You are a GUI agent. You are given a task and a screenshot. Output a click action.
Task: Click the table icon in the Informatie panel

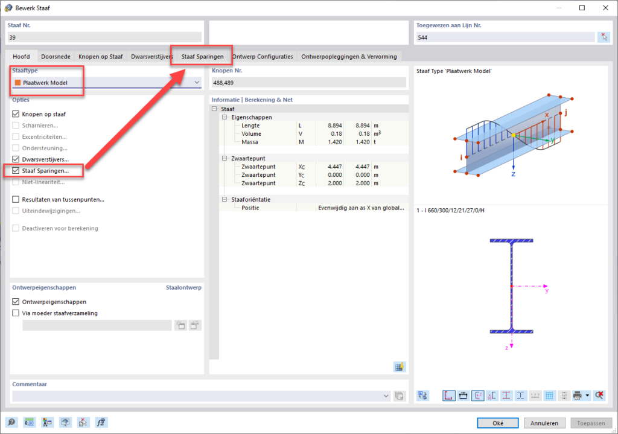(399, 367)
